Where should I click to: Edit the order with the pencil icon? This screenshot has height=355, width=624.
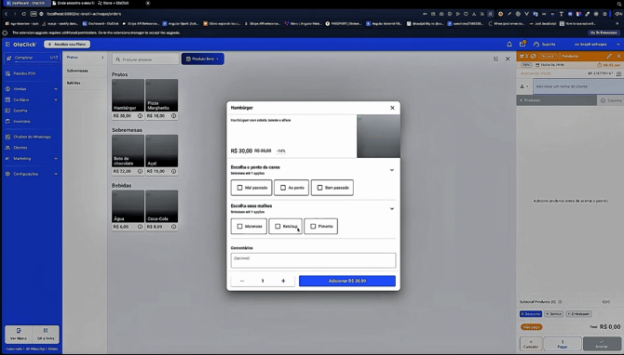coord(609,56)
